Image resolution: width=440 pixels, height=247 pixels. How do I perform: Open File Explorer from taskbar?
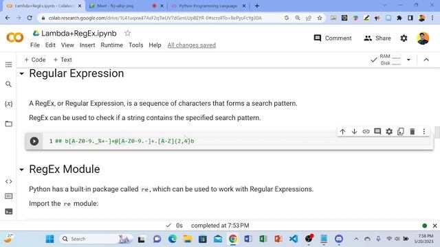[188, 239]
